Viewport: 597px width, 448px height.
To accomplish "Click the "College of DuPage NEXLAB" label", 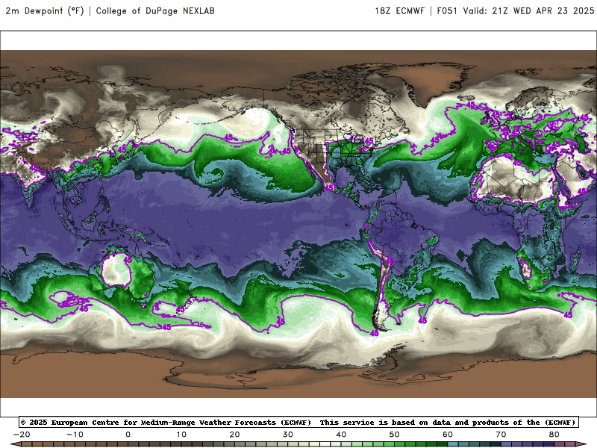I will tap(155, 11).
